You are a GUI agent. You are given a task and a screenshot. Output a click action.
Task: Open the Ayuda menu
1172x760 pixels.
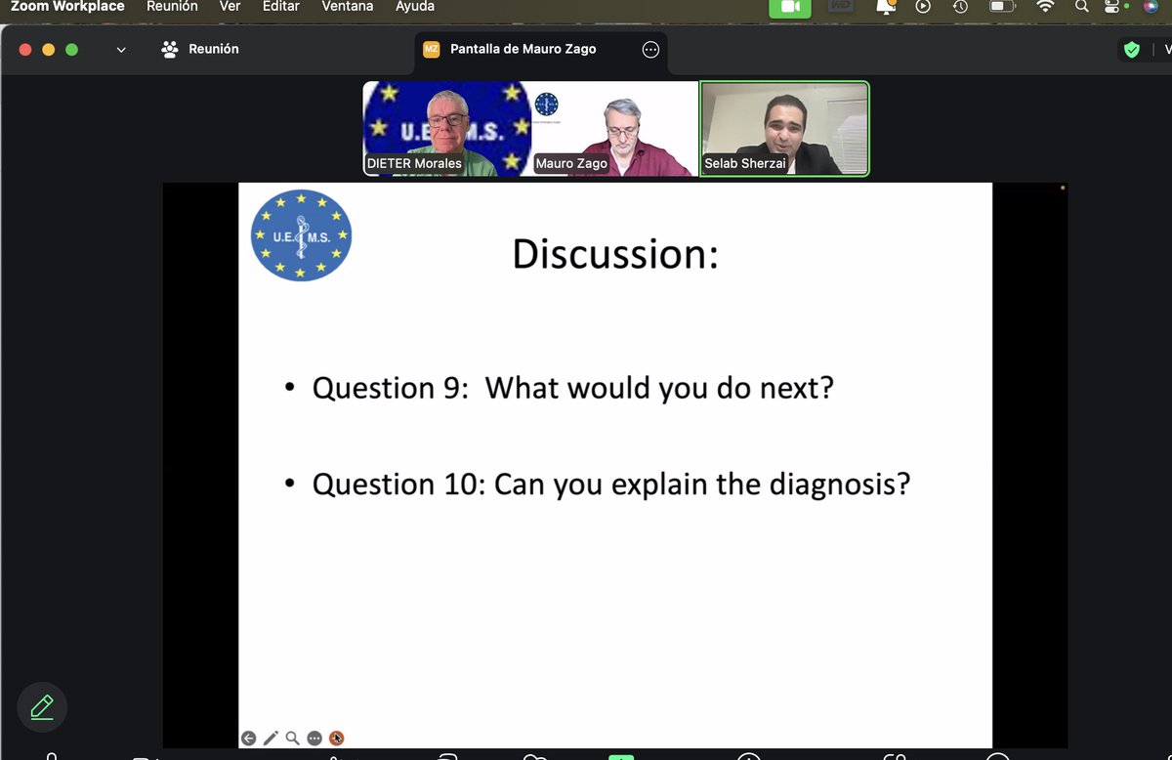click(415, 7)
